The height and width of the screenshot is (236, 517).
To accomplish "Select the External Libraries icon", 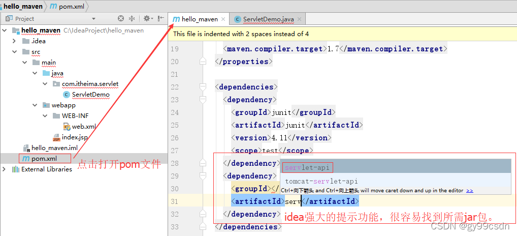I will (16, 169).
